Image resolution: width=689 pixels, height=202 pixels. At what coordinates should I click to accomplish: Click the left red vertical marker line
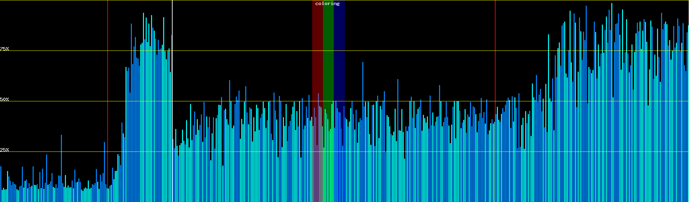(108, 84)
